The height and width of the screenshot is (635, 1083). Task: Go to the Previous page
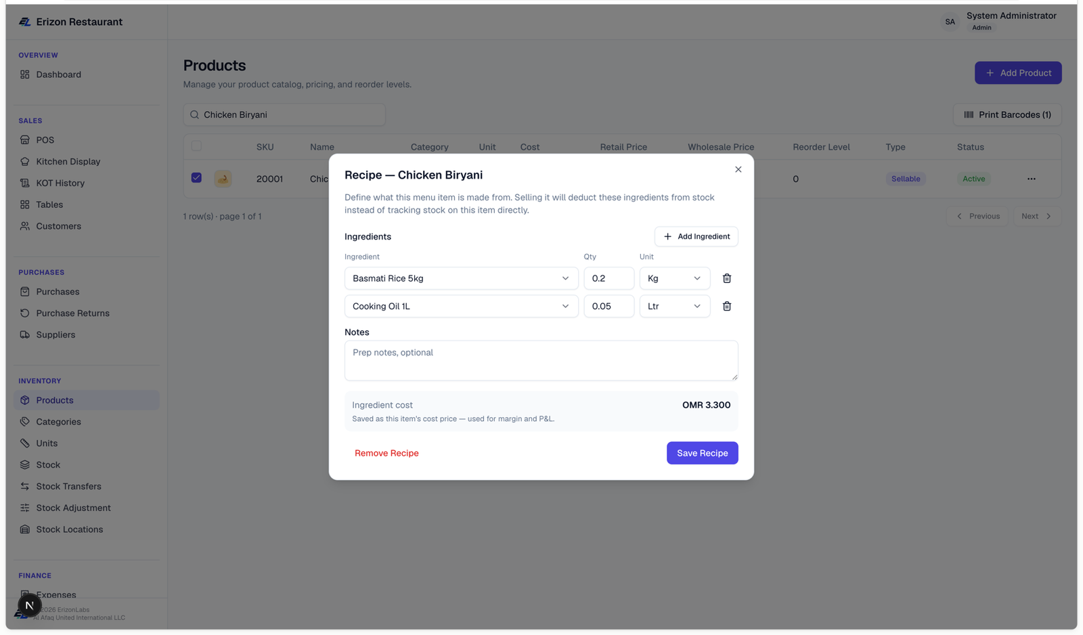pos(977,216)
